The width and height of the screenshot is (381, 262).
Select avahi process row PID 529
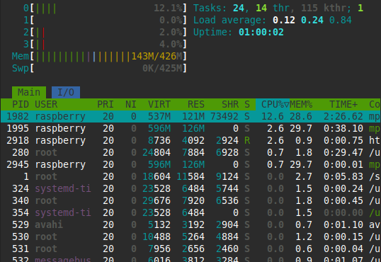(x=190, y=224)
